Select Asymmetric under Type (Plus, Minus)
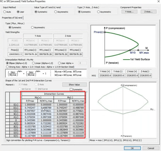The image size is (161, 151). (32, 27)
